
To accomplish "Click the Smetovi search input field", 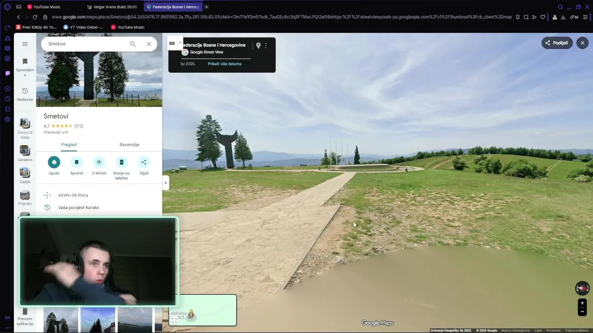I will [86, 44].
